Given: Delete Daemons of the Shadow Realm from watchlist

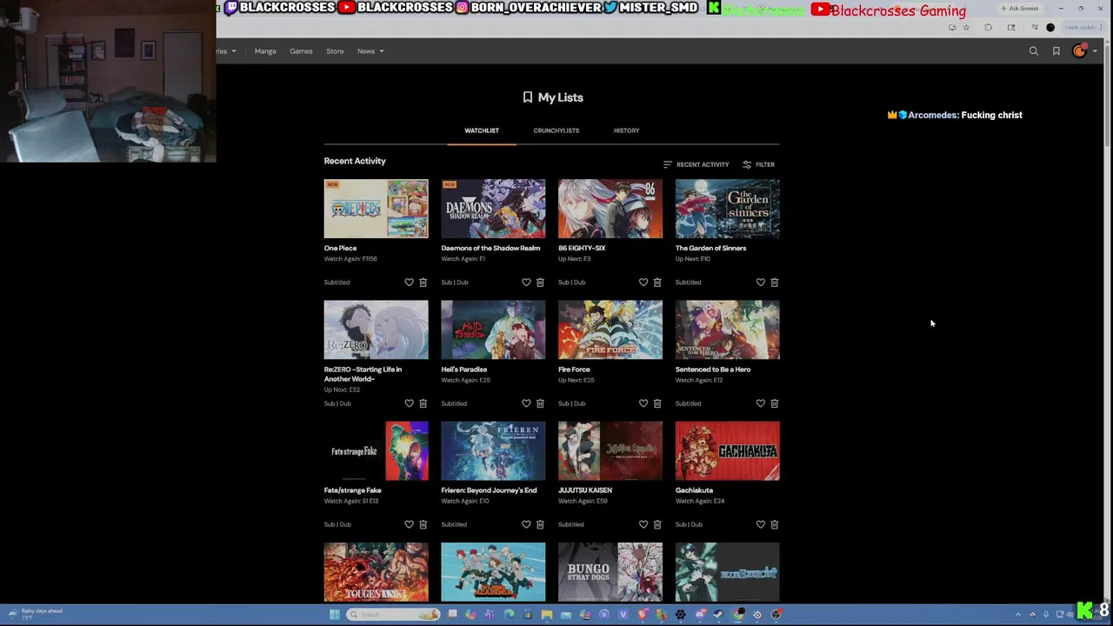Looking at the screenshot, I should 540,283.
